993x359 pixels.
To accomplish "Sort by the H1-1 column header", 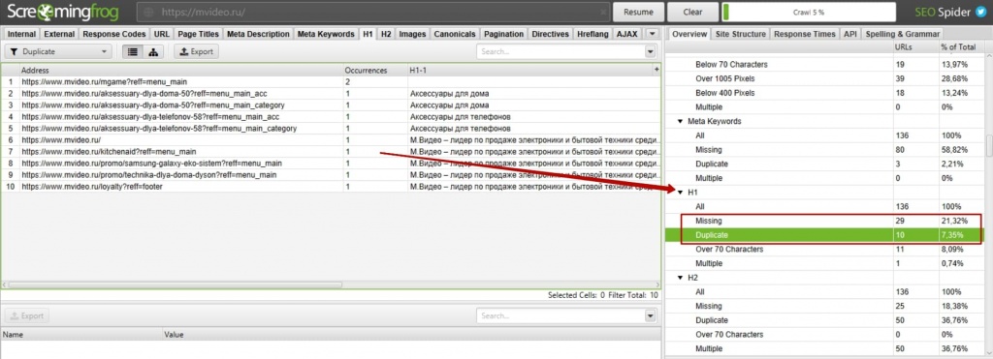I will [530, 71].
